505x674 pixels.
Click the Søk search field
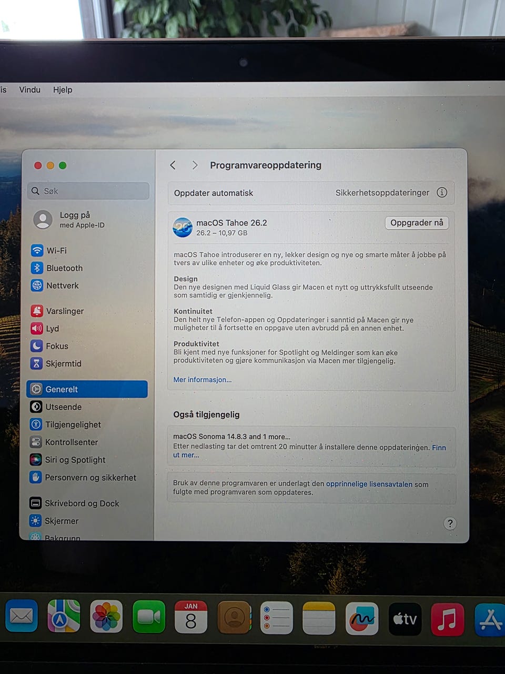pyautogui.click(x=88, y=191)
